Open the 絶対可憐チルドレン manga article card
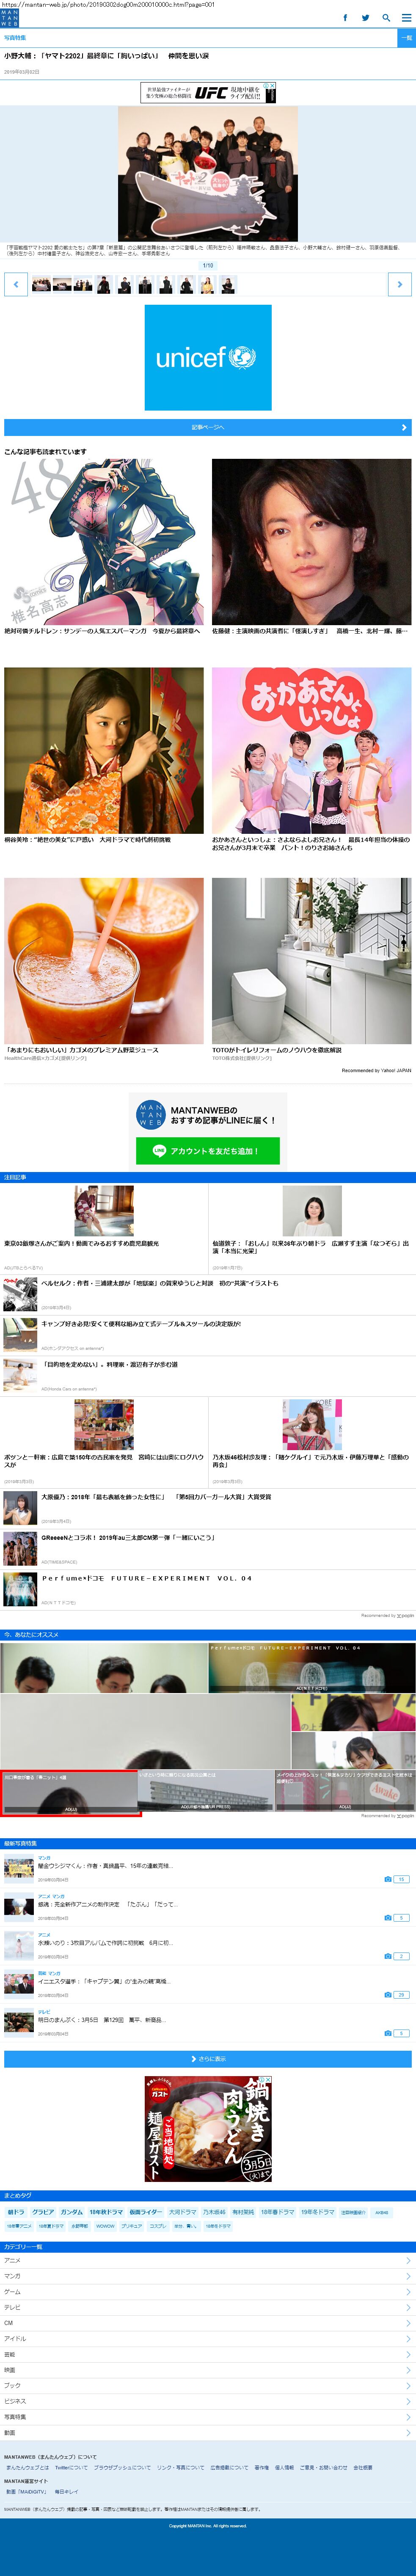This screenshot has width=416, height=2576. (104, 547)
